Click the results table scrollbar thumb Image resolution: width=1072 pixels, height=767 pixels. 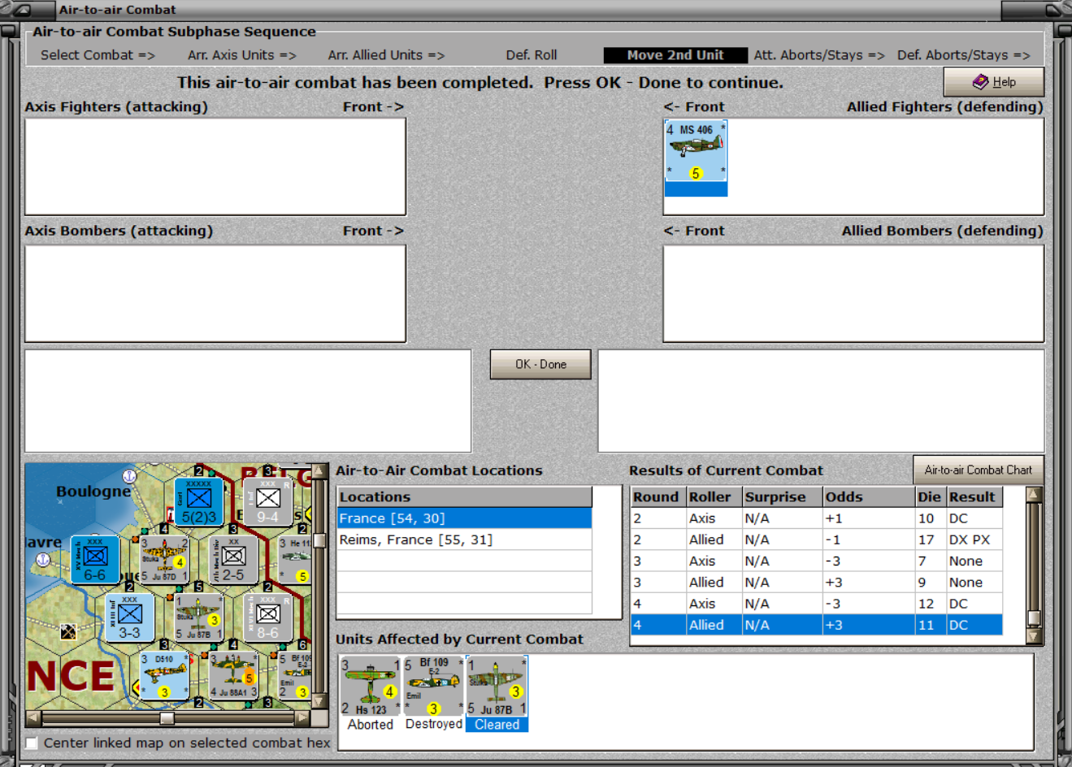1034,617
